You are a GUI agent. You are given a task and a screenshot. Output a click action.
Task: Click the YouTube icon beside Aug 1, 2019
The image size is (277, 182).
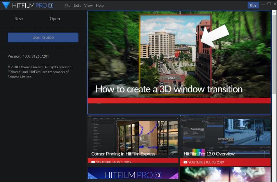coord(93,162)
